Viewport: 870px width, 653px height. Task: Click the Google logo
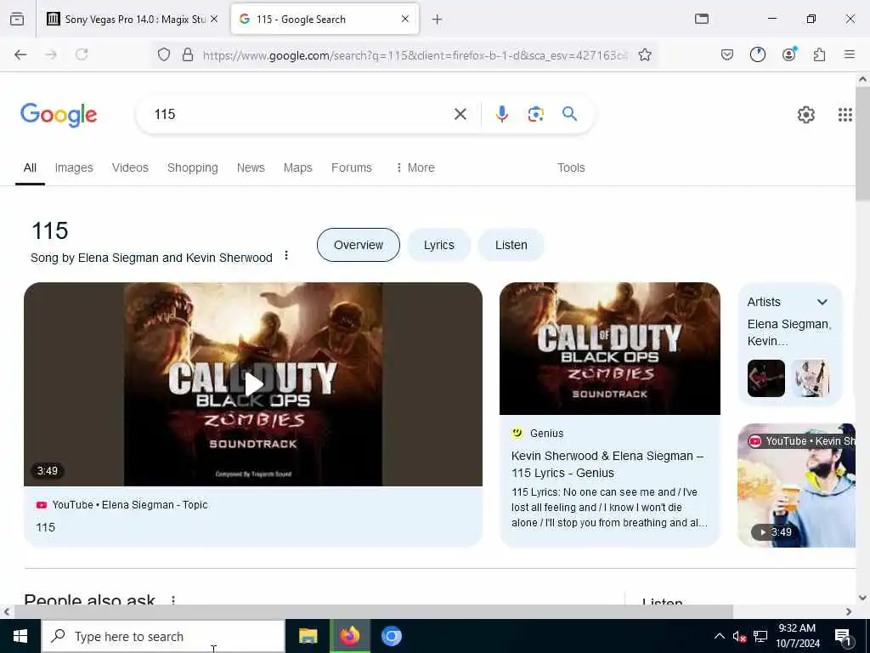[59, 115]
